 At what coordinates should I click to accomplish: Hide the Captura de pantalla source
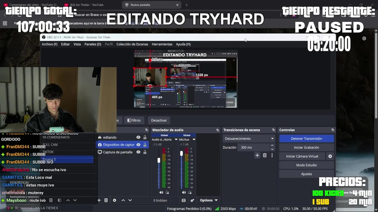pos(138,152)
